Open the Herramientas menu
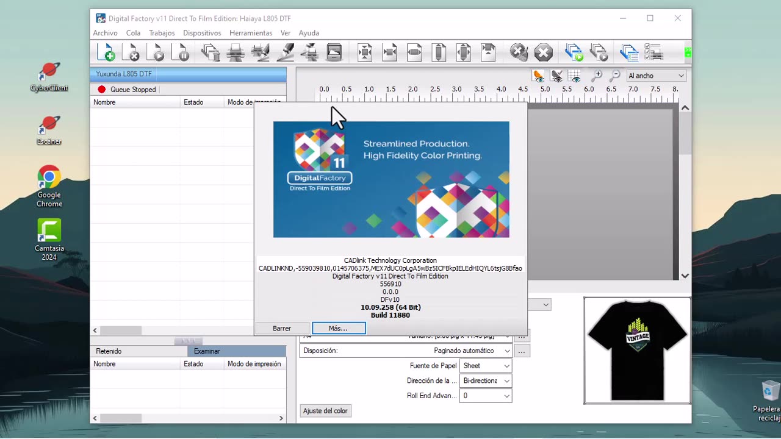This screenshot has height=439, width=781. click(251, 33)
